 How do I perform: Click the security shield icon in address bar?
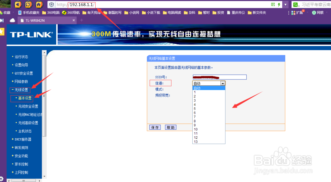[52, 5]
